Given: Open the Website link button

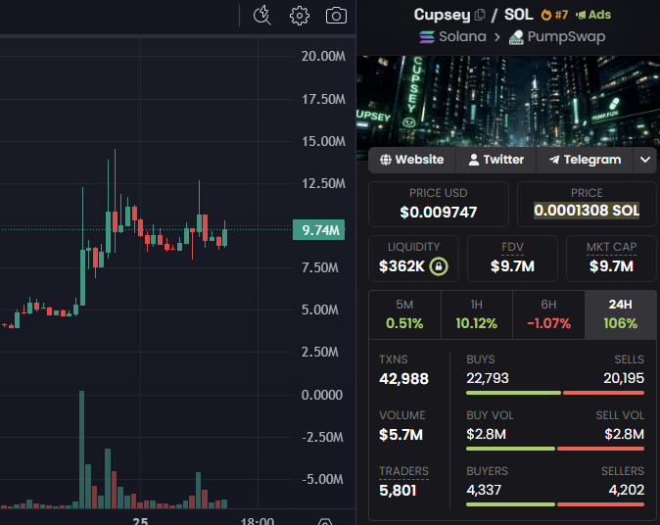Looking at the screenshot, I should click(x=411, y=160).
